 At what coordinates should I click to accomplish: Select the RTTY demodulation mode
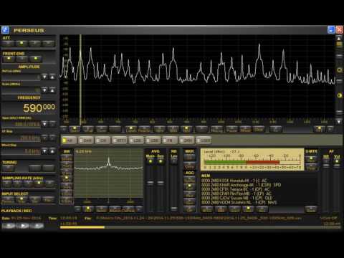pyautogui.click(x=119, y=140)
